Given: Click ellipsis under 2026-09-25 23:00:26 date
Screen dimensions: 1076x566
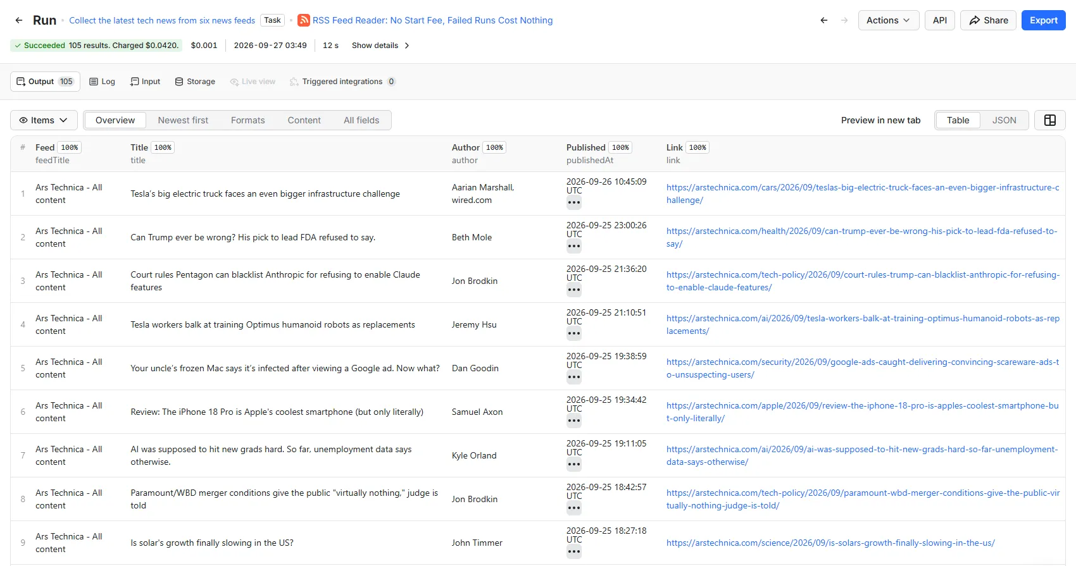Looking at the screenshot, I should point(574,247).
